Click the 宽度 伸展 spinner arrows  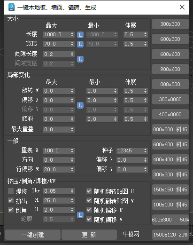(x=146, y=44)
